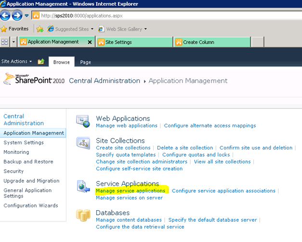
Task: Open Specify quota templates
Action: (x=126, y=155)
